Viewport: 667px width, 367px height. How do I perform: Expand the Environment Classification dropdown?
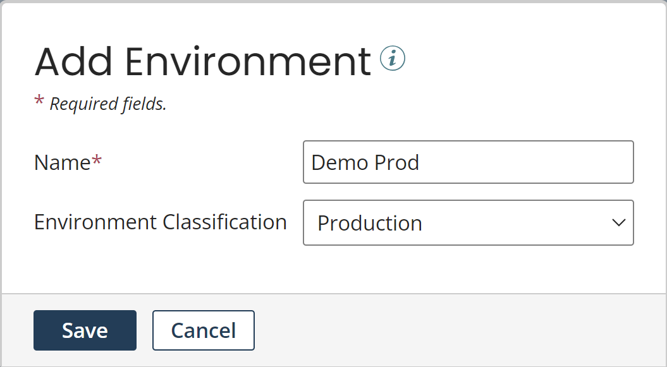(468, 222)
